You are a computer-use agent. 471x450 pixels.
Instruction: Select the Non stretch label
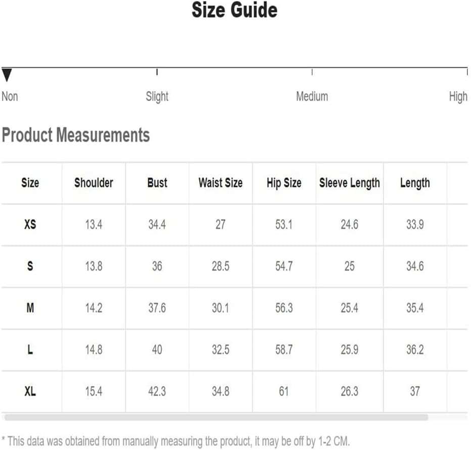point(10,96)
